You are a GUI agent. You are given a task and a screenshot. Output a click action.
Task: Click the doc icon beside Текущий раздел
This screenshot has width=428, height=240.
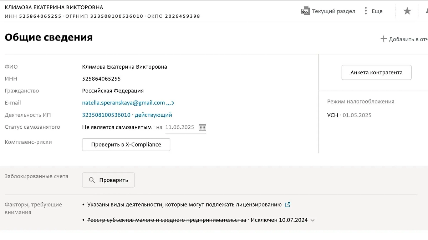click(x=305, y=11)
